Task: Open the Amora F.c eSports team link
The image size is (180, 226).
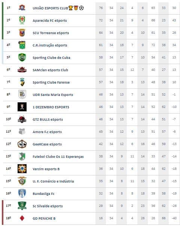Action: 47,132
